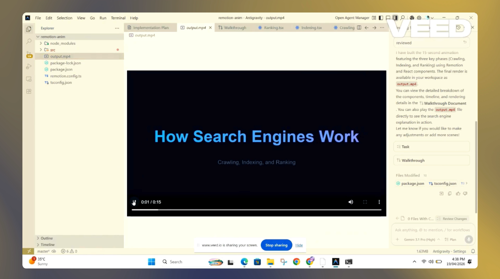Toggle the bottom panel visibility

[388, 18]
